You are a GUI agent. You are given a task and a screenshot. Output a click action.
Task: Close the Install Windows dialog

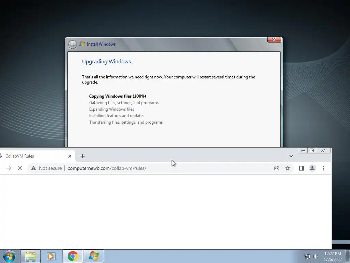click(x=274, y=40)
